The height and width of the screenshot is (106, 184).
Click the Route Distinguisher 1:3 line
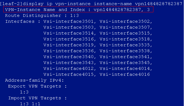coord(42,16)
